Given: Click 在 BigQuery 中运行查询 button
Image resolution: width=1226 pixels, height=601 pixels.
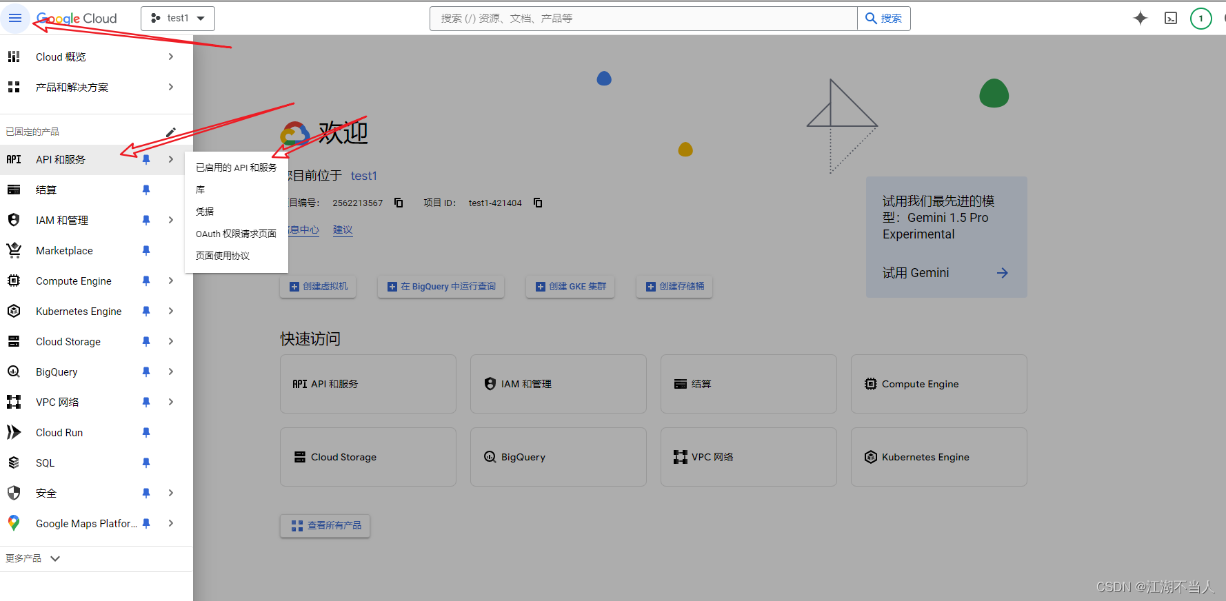Looking at the screenshot, I should 441,287.
